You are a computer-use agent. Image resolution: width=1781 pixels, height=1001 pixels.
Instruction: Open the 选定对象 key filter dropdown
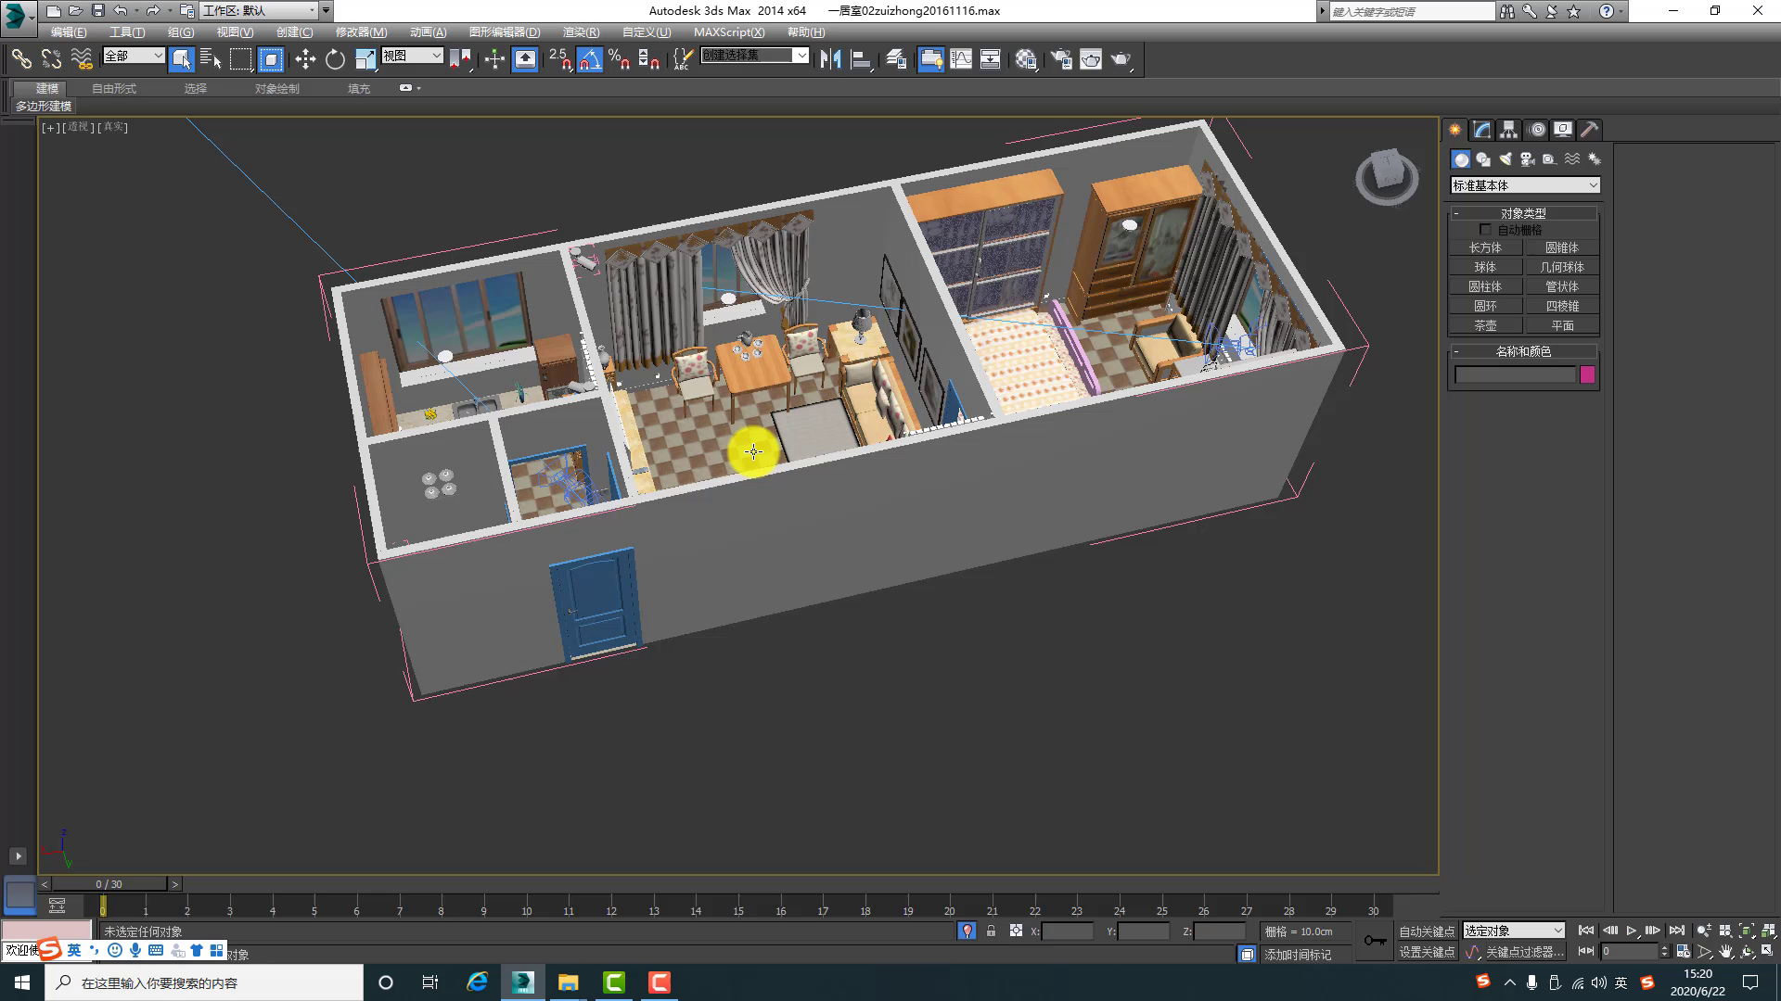click(1514, 931)
